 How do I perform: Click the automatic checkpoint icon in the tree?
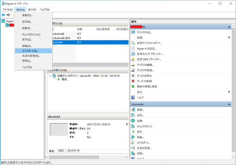tap(55, 76)
